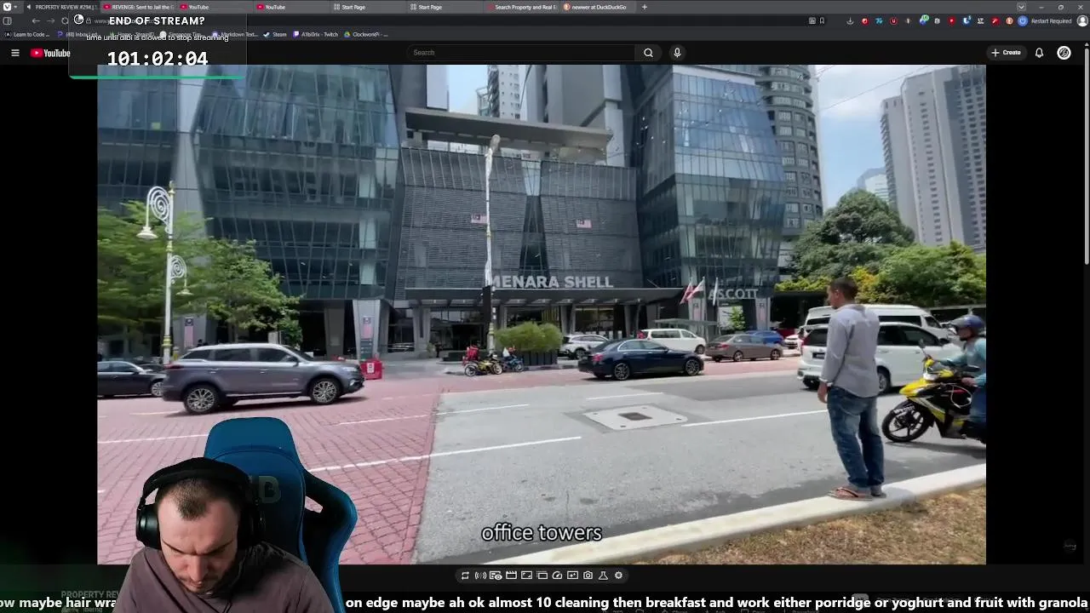Expand the tab list dropdown arrow
The height and width of the screenshot is (613, 1090).
coord(1021,7)
